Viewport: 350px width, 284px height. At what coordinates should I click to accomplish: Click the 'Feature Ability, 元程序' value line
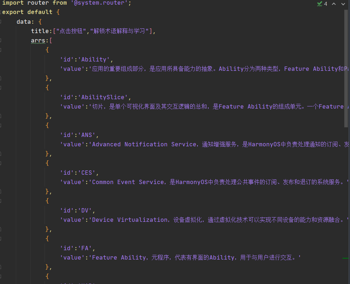coord(180,257)
